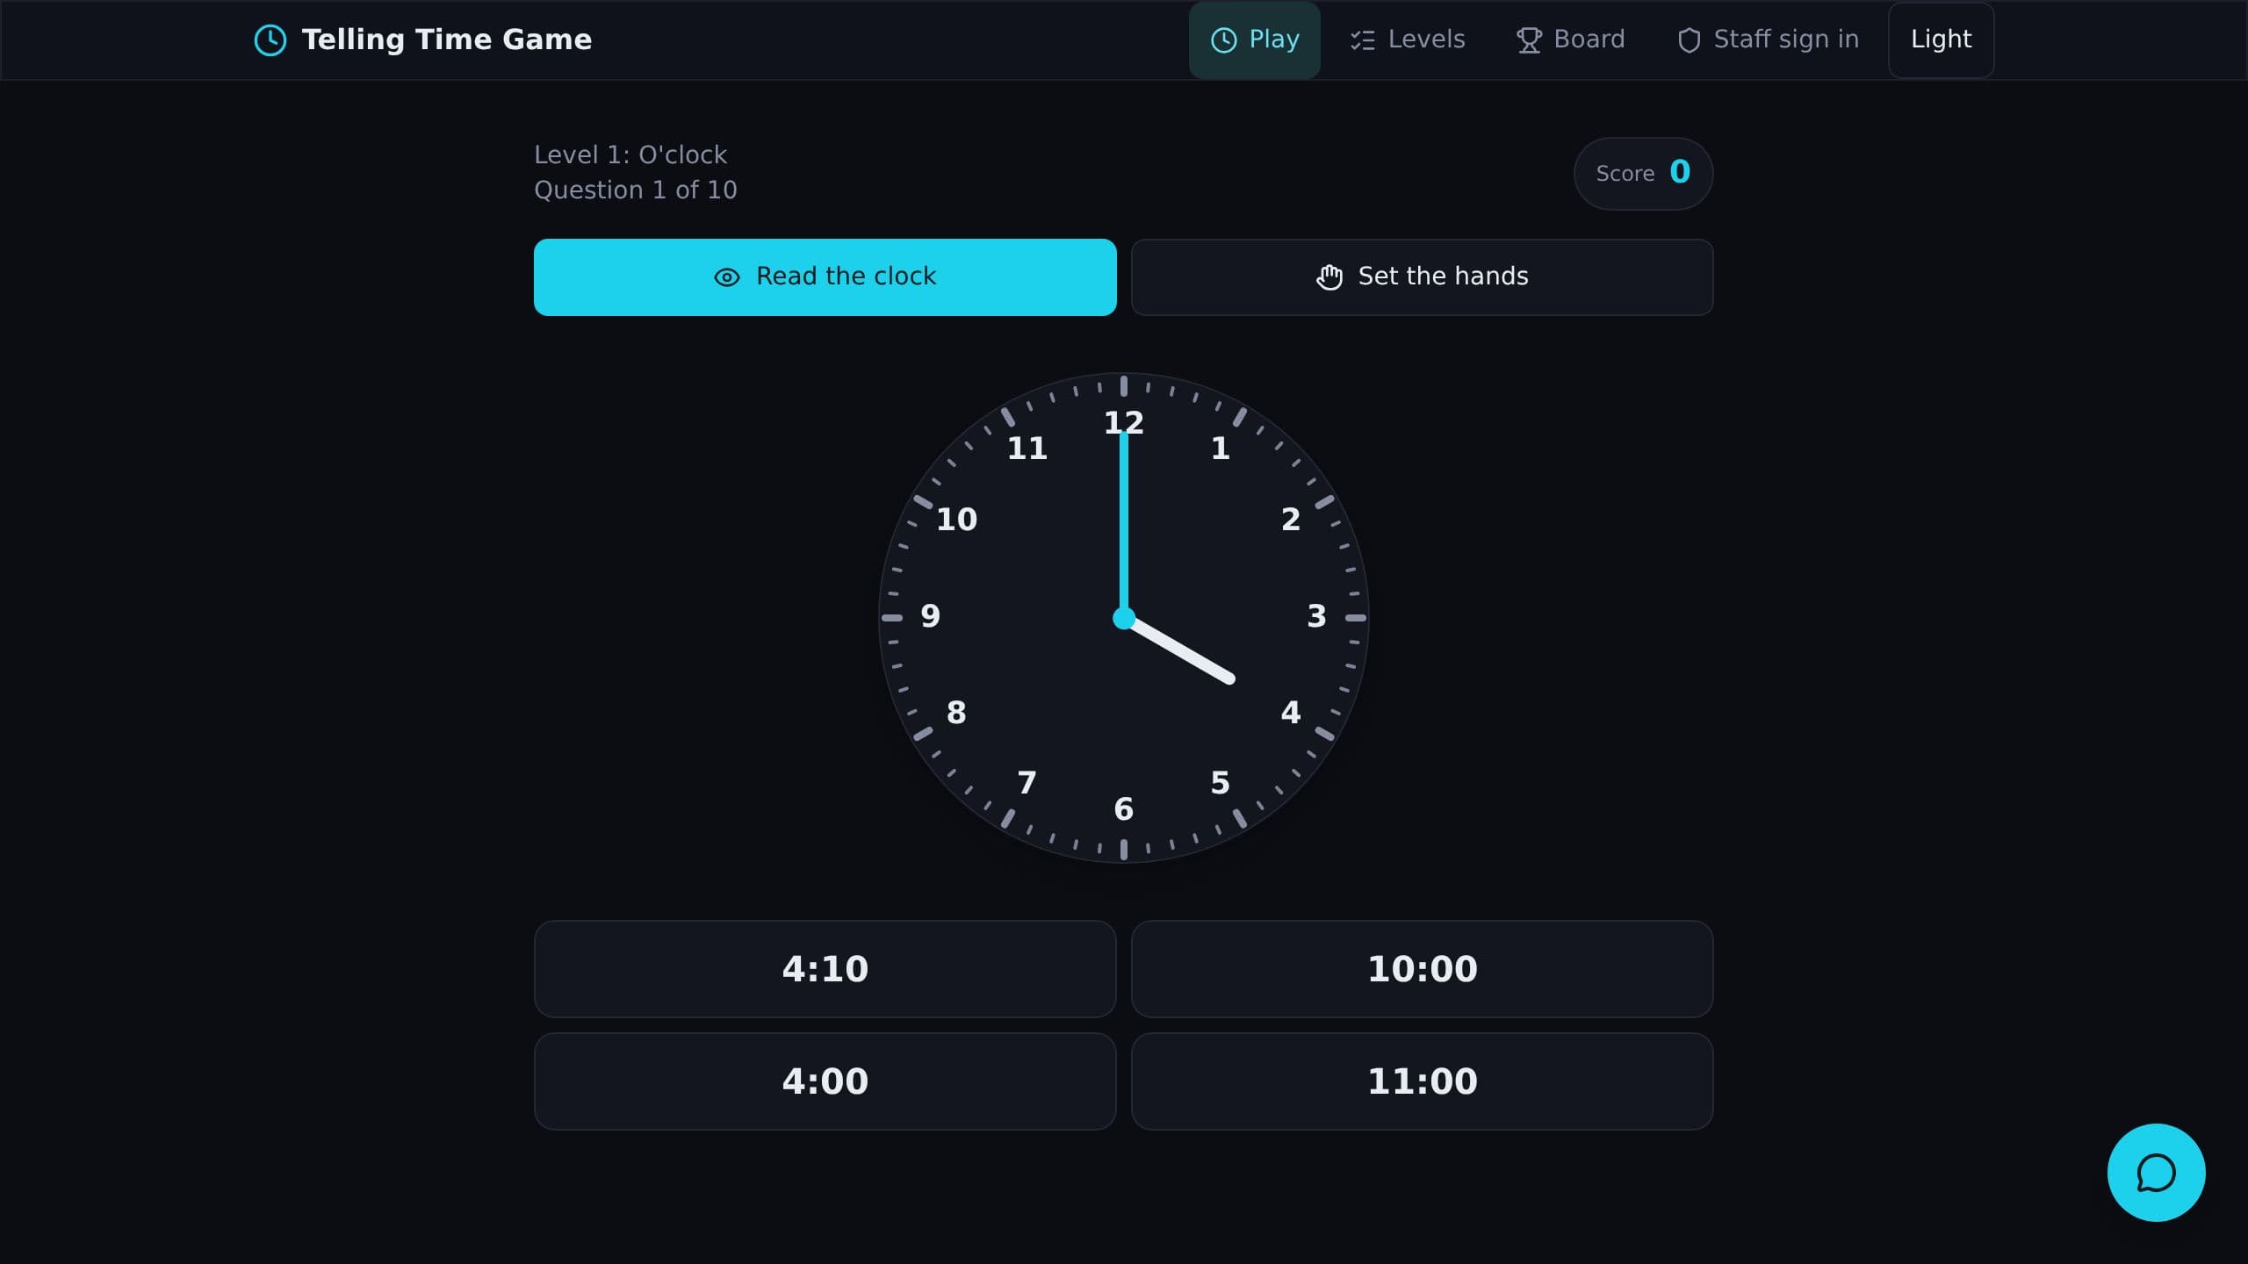This screenshot has height=1264, width=2248.
Task: Click the Telling Time Game clock logo
Action: 270,39
